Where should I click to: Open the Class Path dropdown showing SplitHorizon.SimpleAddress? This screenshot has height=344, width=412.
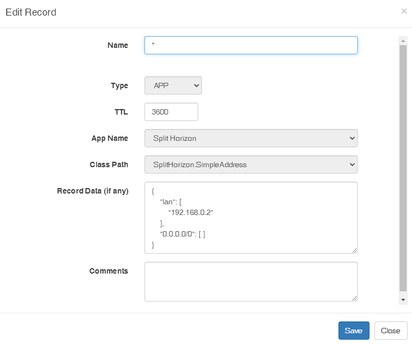point(251,164)
